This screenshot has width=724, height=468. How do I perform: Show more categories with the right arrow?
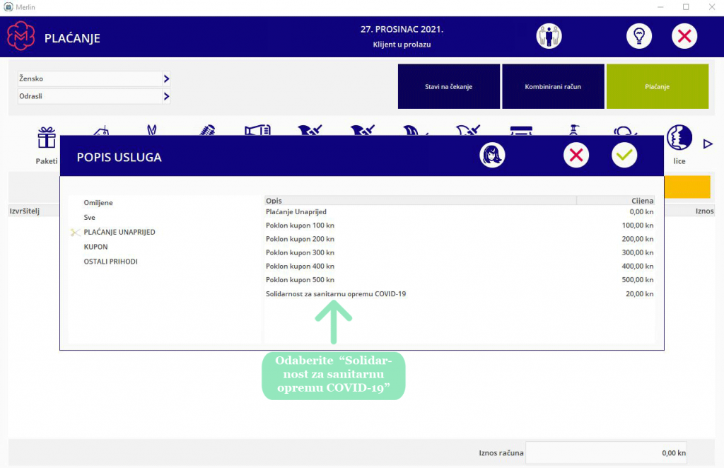tap(708, 144)
